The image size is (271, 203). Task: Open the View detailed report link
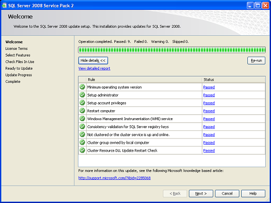coord(94,68)
